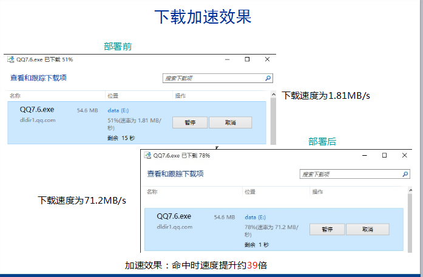
Task: Click the 位置 column header in the 51% window
Action: click(x=113, y=96)
